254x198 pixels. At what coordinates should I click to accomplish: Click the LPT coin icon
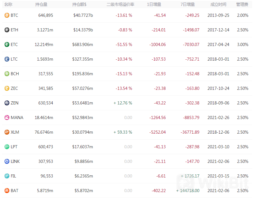point(7,147)
